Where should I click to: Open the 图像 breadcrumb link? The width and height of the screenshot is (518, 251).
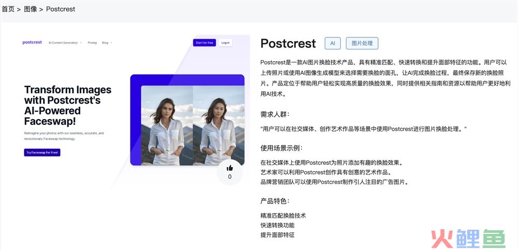point(31,9)
